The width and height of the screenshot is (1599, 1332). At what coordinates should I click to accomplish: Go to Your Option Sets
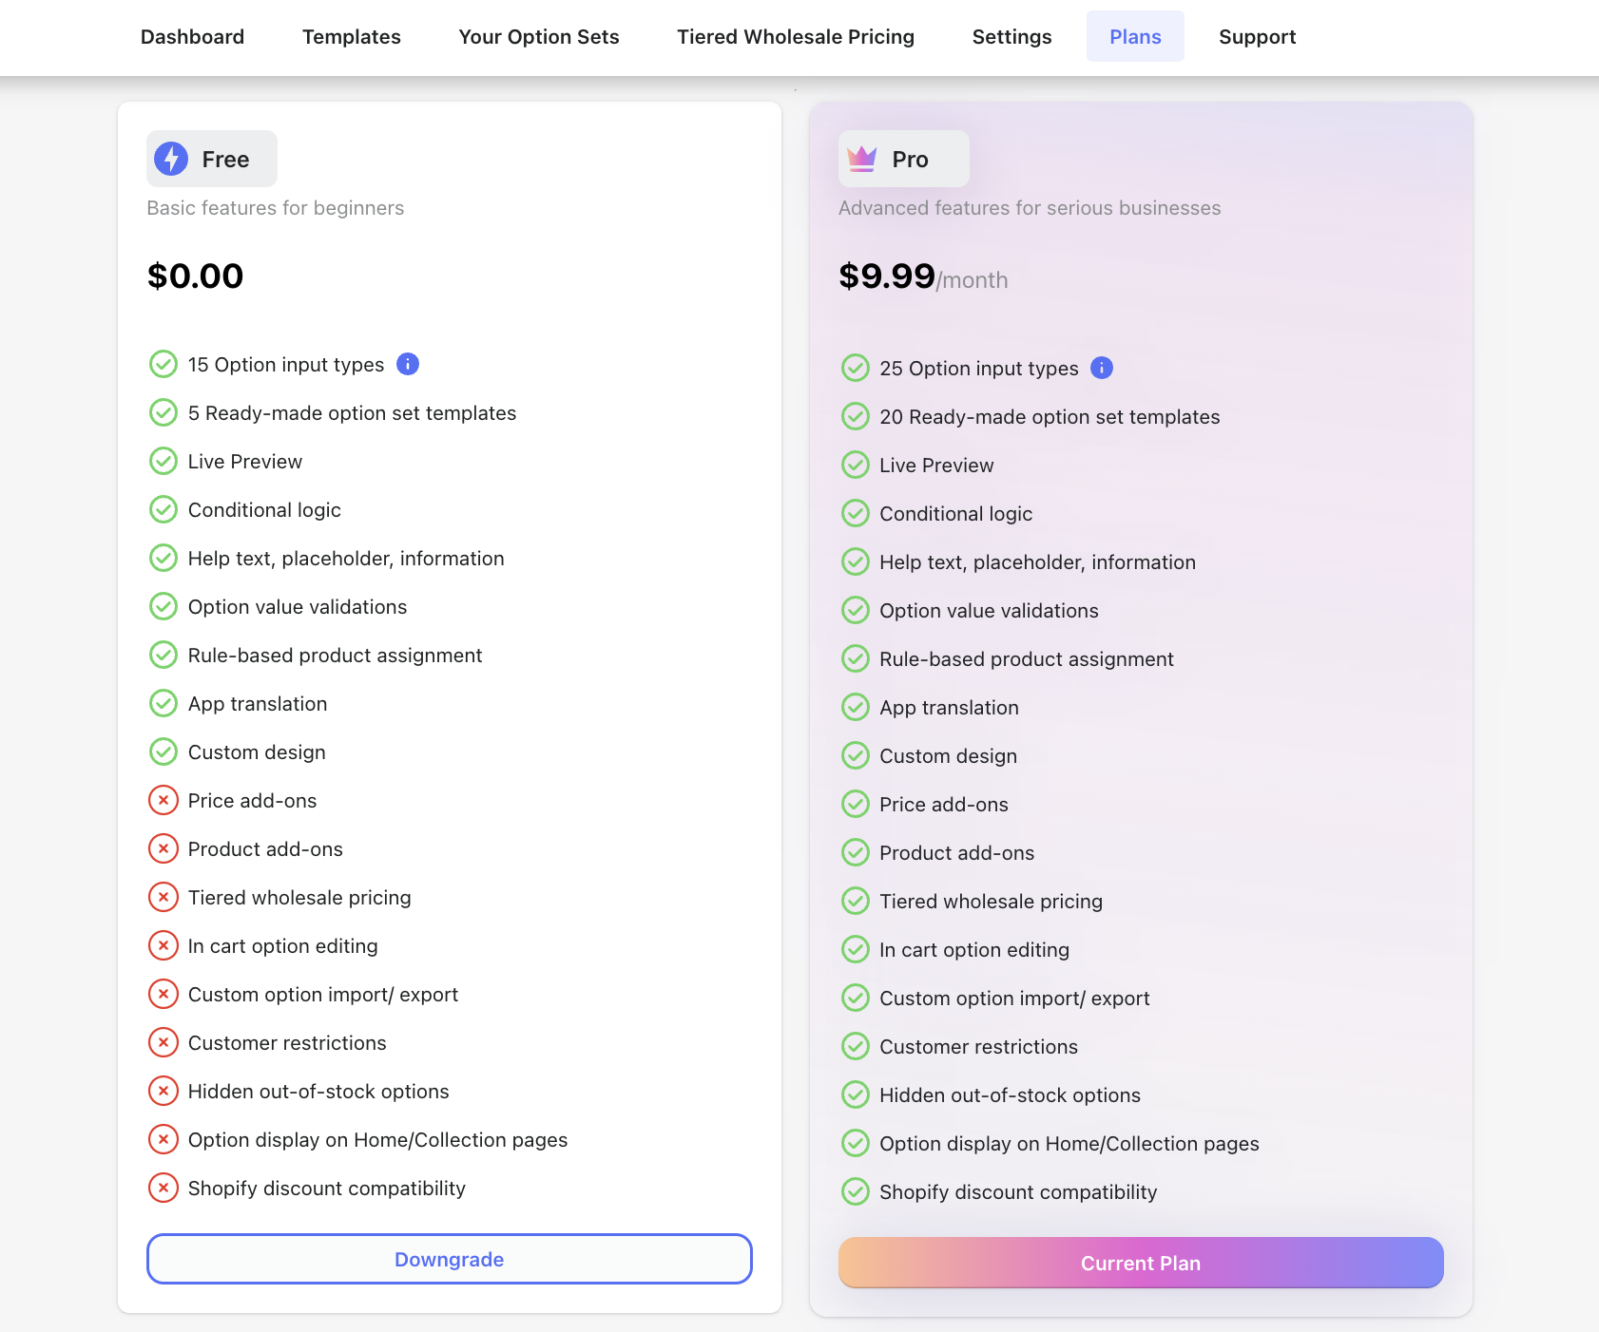(539, 37)
